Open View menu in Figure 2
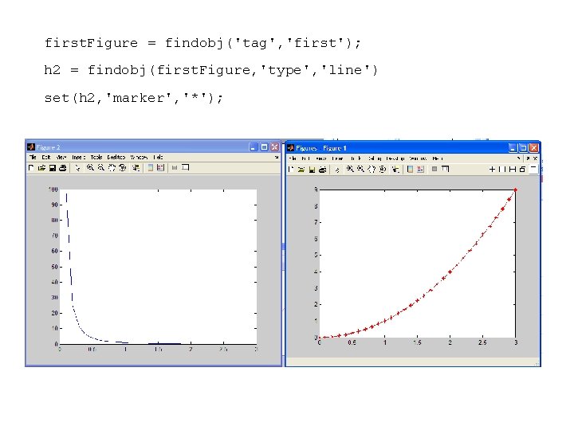 click(x=61, y=157)
